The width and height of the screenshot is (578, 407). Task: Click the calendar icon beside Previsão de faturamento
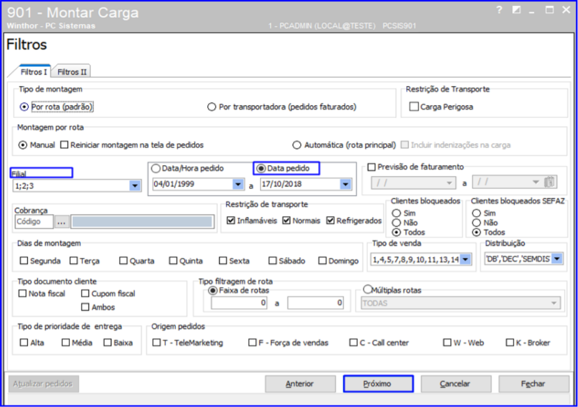(x=549, y=182)
